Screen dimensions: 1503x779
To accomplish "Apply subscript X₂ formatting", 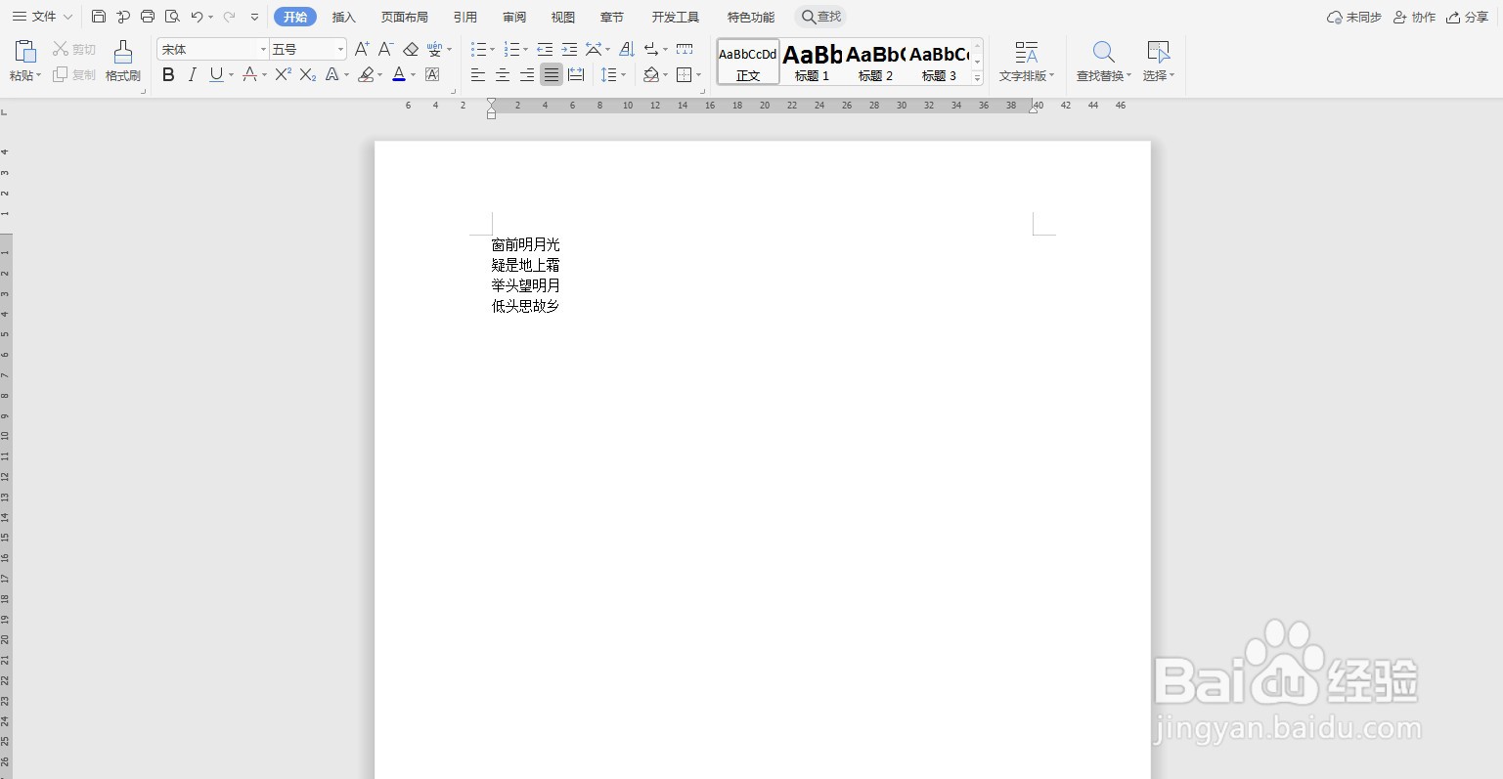I will (x=307, y=74).
